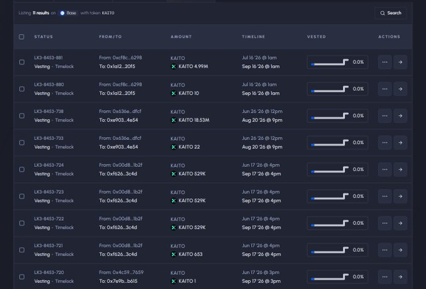The image size is (426, 289).
Task: Sort by the STATUS column header
Action: pyautogui.click(x=43, y=37)
